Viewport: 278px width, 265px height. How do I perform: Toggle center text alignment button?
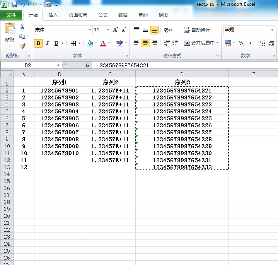click(x=145, y=43)
